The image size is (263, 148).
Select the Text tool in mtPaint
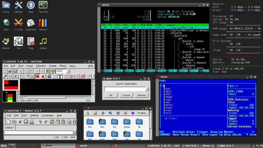tap(60, 76)
